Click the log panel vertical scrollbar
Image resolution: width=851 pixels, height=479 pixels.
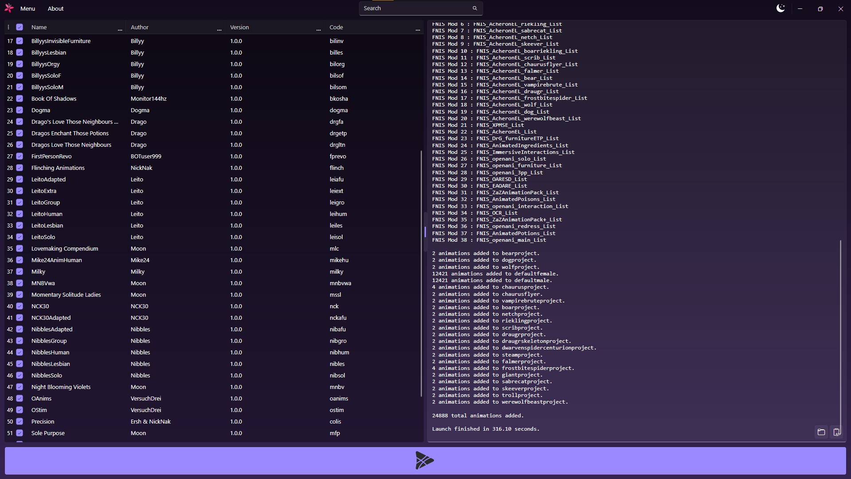tap(840, 333)
